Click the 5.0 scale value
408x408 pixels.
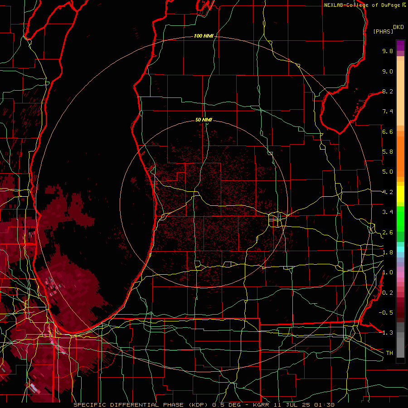[388, 172]
